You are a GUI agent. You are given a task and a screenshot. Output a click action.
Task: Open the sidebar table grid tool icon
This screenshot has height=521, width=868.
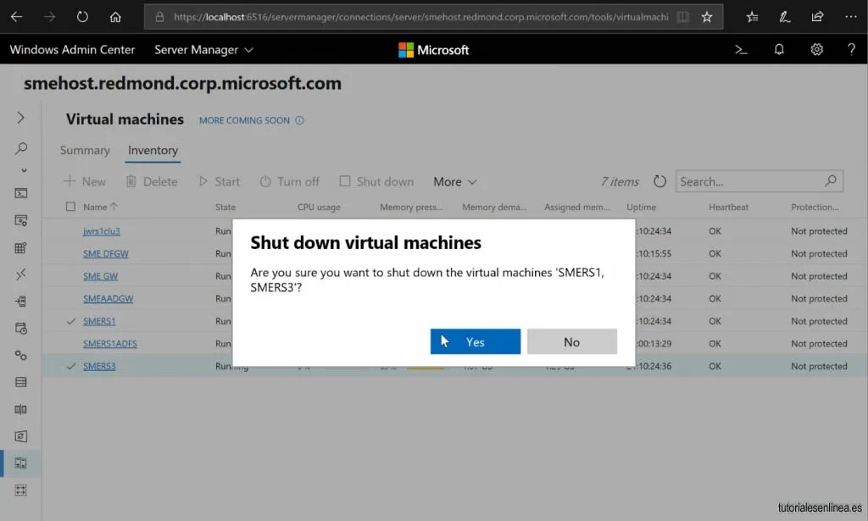[20, 247]
